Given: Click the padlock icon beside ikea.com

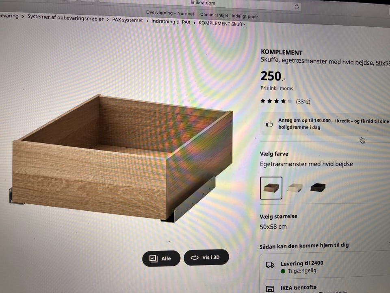Looking at the screenshot, I should (x=192, y=2).
